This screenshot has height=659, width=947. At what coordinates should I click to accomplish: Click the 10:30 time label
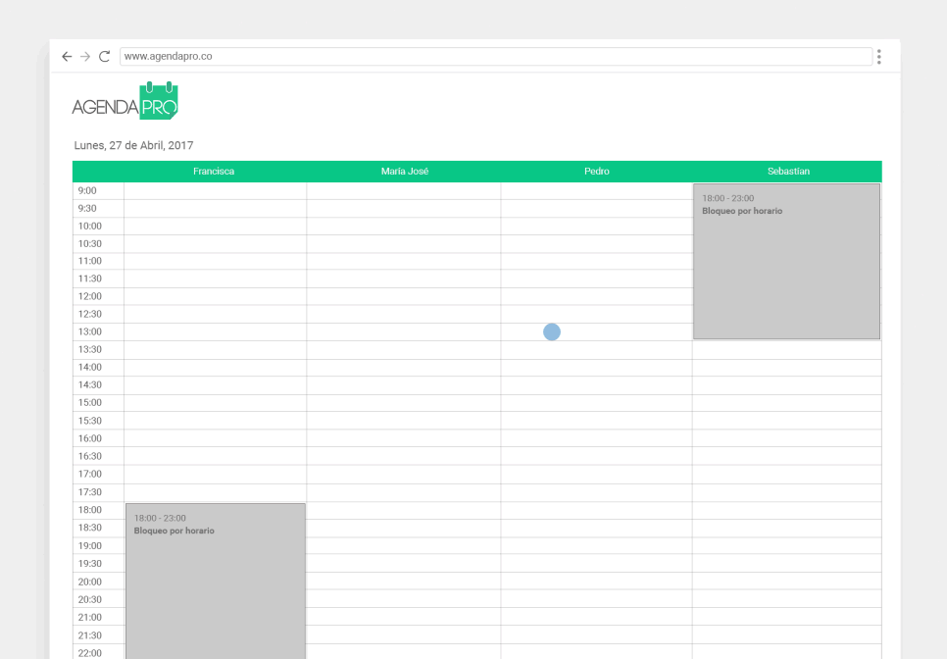click(89, 244)
